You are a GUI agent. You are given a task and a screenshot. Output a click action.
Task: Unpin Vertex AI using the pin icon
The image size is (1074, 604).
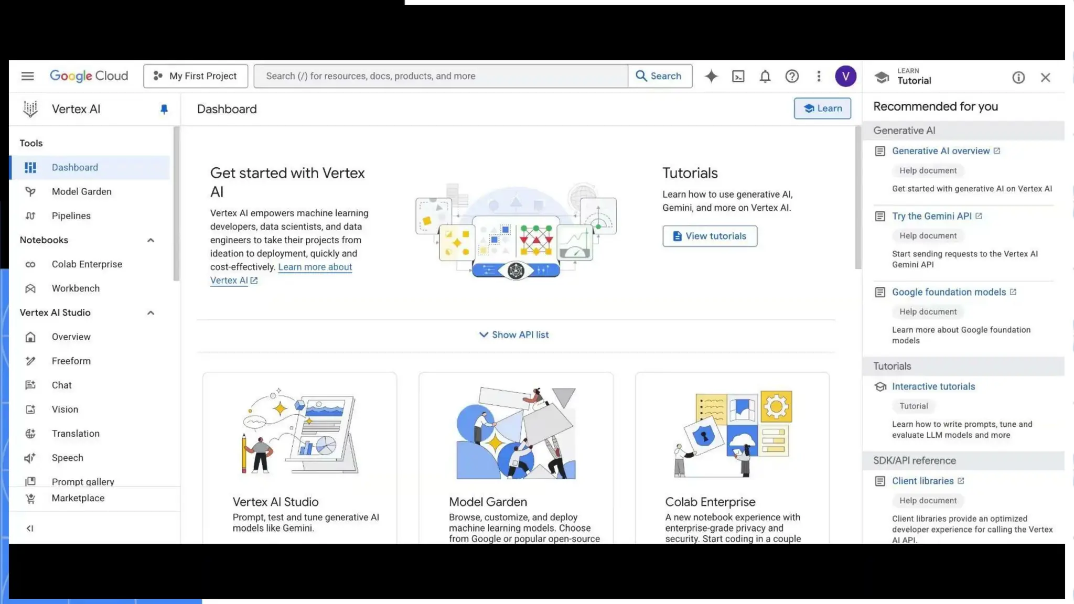click(x=164, y=109)
